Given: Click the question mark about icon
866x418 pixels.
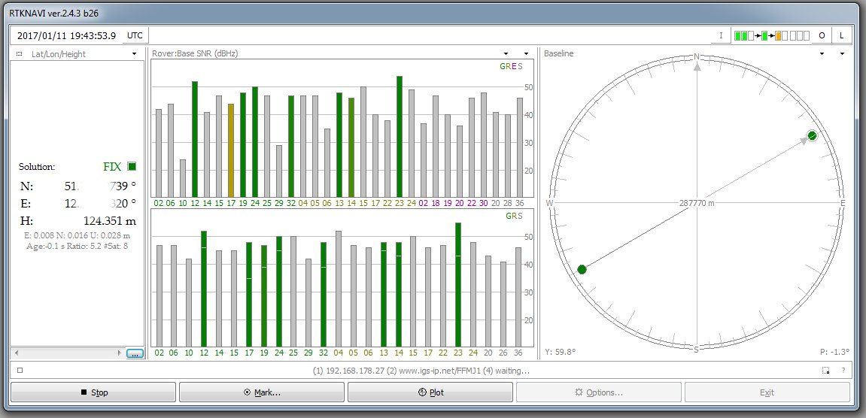Looking at the screenshot, I should coord(843,370).
